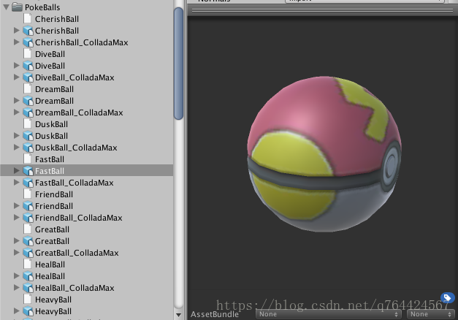The height and width of the screenshot is (320, 458).
Task: Expand DiveBall_ColladaMax arrow
Action: [x=17, y=77]
